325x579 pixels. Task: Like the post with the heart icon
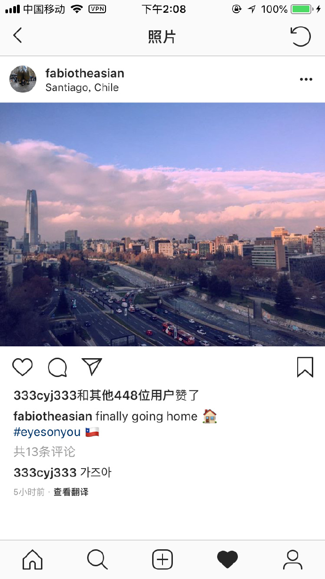click(x=23, y=367)
